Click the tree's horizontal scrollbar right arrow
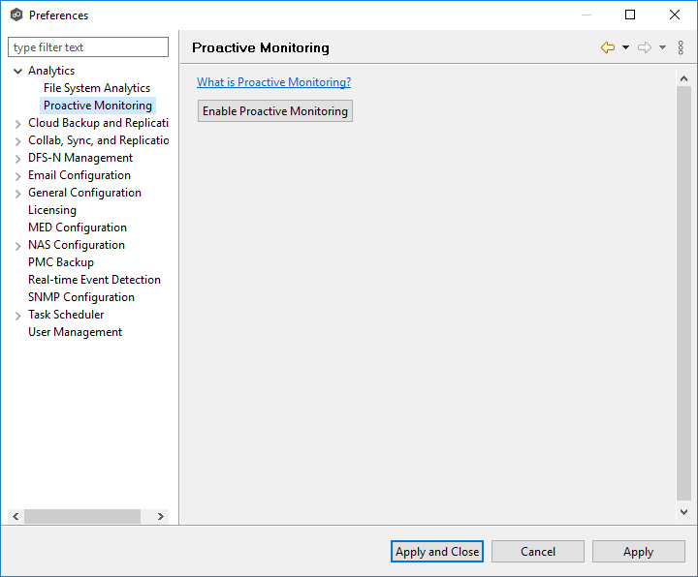 pyautogui.click(x=161, y=517)
